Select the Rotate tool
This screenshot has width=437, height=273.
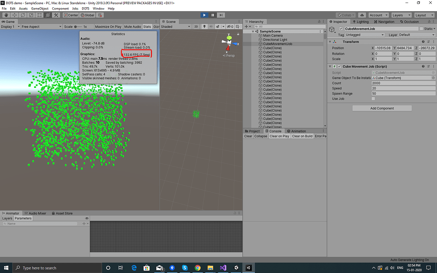22,15
